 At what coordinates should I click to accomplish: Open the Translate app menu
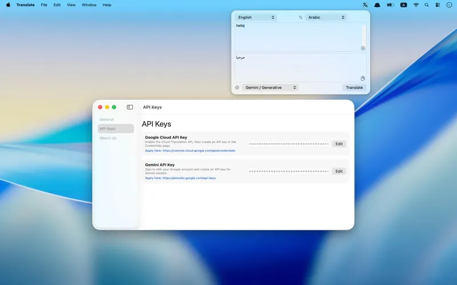coord(26,5)
